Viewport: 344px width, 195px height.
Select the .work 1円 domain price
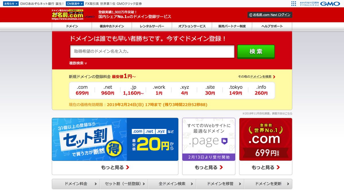click(x=159, y=90)
